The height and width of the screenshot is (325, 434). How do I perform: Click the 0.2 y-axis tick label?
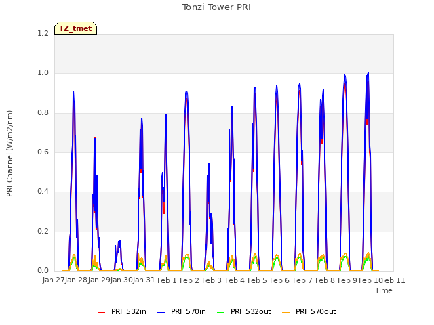[43, 231]
